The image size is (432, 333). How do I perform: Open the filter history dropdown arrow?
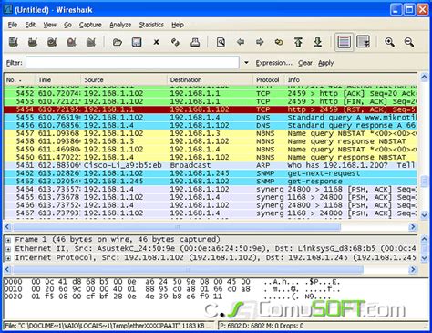(x=246, y=63)
